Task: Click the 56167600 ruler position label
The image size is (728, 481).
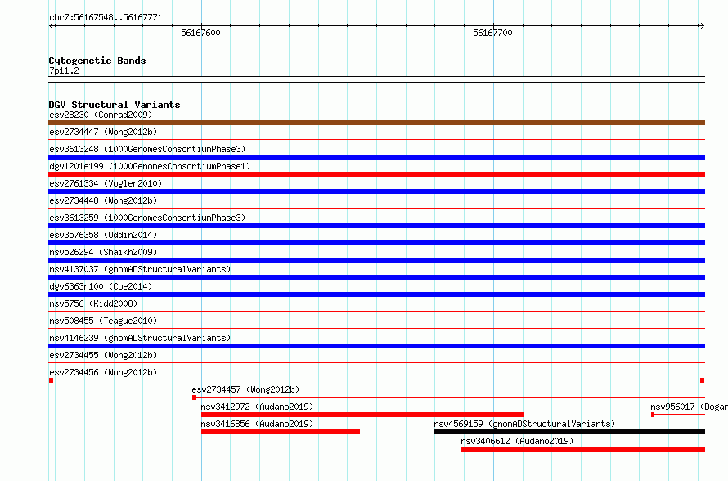Action: coord(200,33)
